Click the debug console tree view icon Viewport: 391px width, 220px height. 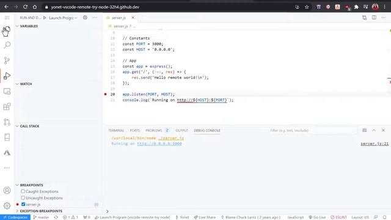pyautogui.click(x=365, y=130)
